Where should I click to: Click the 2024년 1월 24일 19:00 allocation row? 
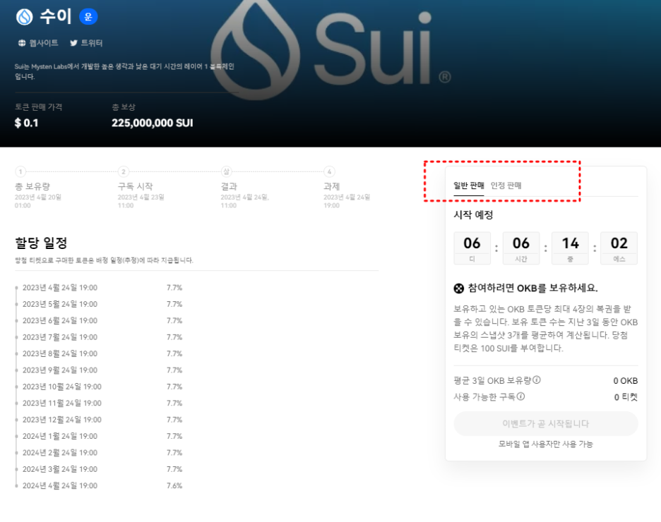[99, 436]
